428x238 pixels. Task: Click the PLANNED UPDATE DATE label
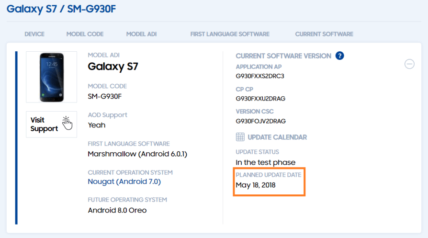(269, 175)
